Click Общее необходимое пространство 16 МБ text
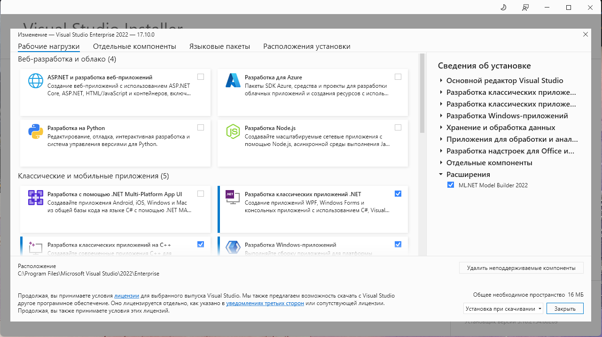 click(x=528, y=295)
